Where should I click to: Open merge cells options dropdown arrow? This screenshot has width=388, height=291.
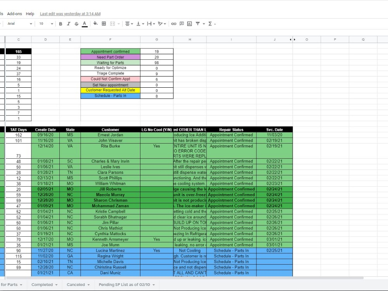pos(119,24)
